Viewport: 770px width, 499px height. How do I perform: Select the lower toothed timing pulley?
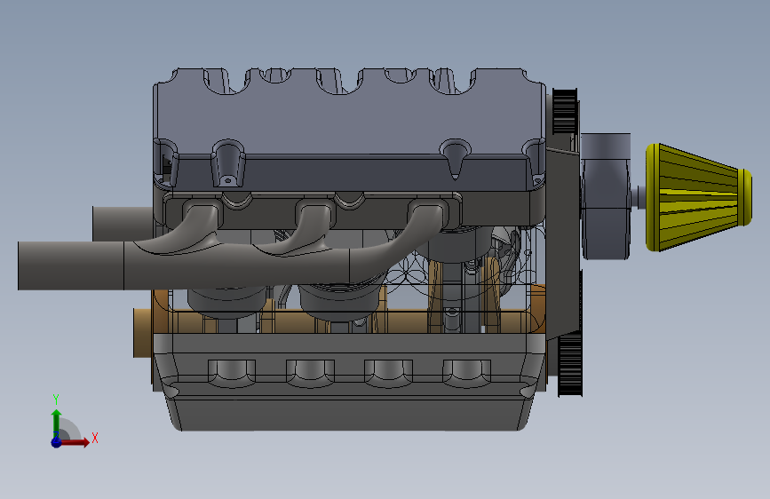tap(570, 364)
